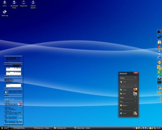Image resolution: width=162 pixels, height=130 pixels.
Task: Toggle the unlabeled second group arrow in Miranda
Action: click(136, 86)
